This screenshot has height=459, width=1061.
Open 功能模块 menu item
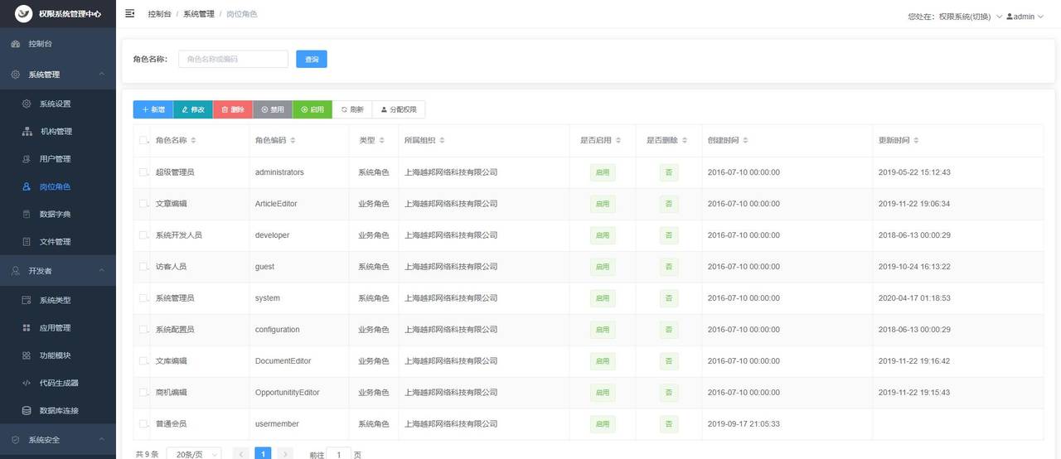[x=56, y=355]
